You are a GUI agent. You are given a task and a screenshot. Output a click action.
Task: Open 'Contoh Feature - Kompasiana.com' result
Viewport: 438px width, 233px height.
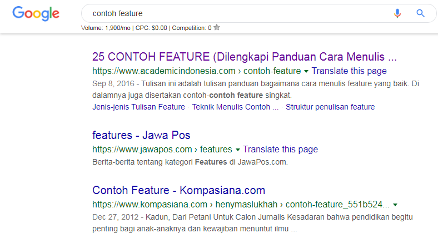(x=178, y=190)
